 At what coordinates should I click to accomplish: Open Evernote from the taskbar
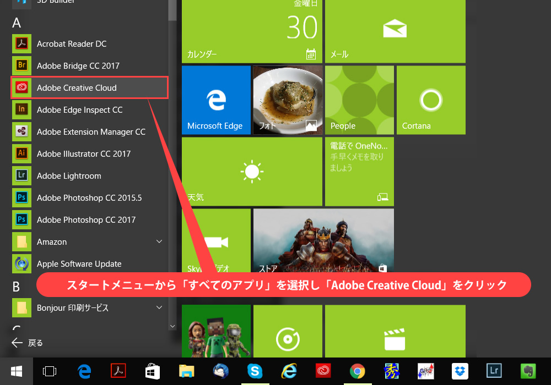tap(528, 371)
